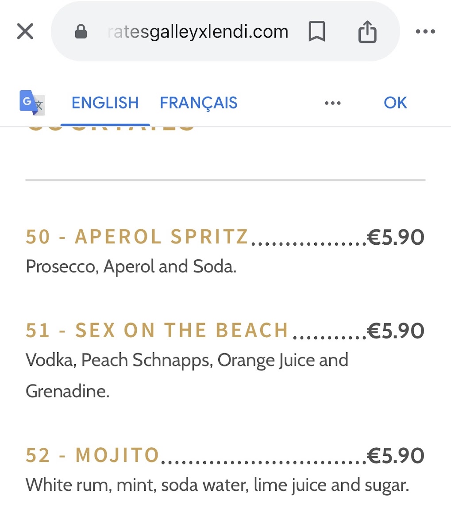This screenshot has height=531, width=451.
Task: Select the 50 - Aperol Spritz heading
Action: 137,237
